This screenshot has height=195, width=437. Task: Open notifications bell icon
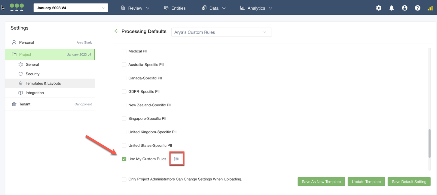pos(391,8)
